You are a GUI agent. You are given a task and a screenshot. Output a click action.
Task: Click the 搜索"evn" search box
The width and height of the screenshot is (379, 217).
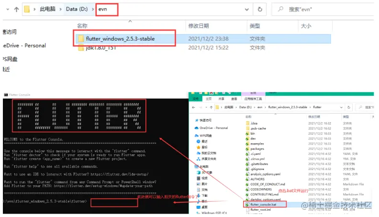pyautogui.click(x=324, y=10)
